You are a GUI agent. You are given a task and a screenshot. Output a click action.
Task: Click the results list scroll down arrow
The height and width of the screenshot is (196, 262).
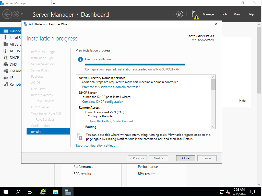point(213,127)
